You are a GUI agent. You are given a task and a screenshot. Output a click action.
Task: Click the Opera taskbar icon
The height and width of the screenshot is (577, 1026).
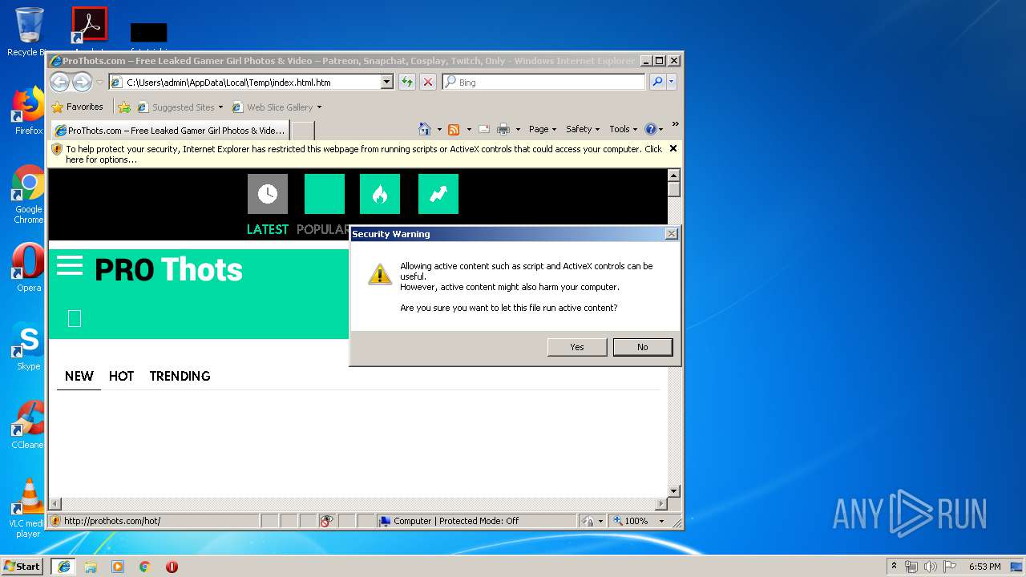point(172,566)
